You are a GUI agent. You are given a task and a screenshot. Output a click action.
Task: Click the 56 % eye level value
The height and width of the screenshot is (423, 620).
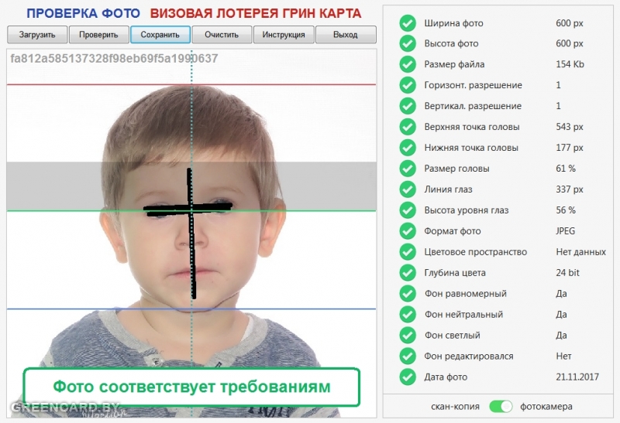(x=566, y=210)
